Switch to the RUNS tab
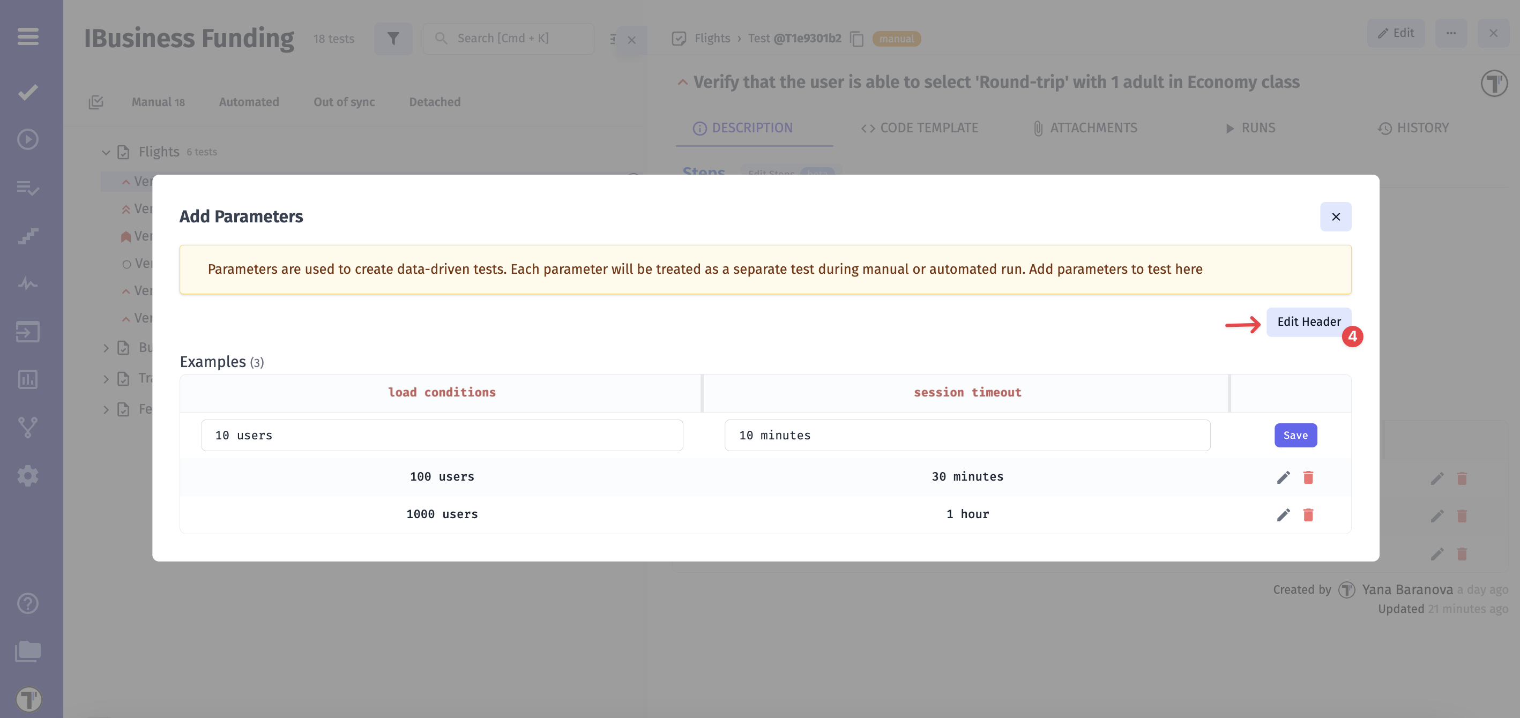This screenshot has width=1520, height=718. 1250,128
